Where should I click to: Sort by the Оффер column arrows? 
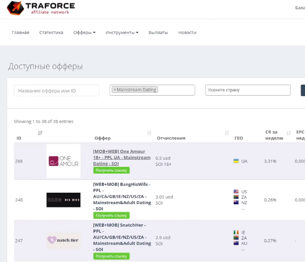pos(149,133)
